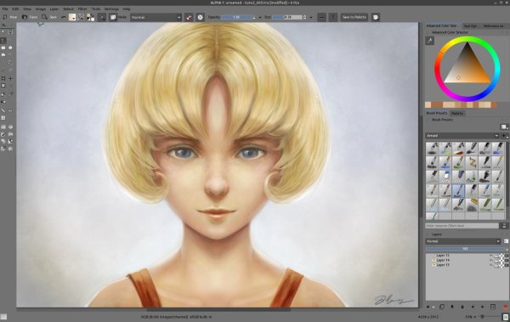Screen dimensions: 510x322
Task: Click the foreground/background color indicator
Action: coord(90,17)
